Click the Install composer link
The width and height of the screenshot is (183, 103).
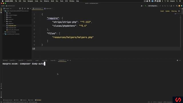(x=162, y=11)
